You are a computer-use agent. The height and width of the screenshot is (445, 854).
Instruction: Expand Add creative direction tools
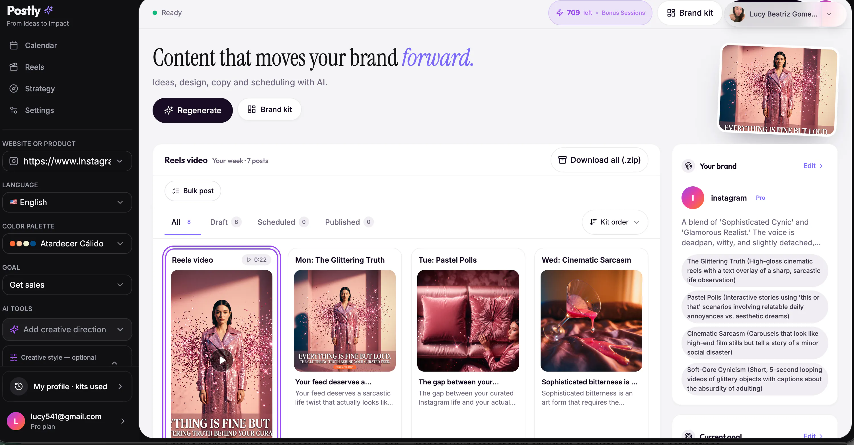[67, 329]
